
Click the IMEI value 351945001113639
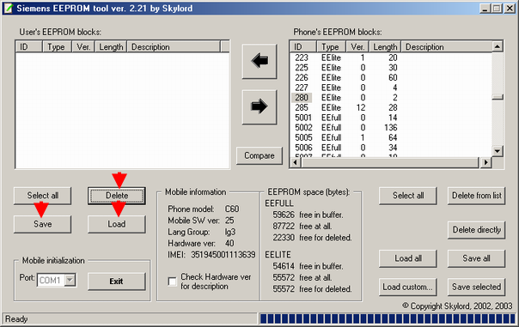[x=223, y=255]
